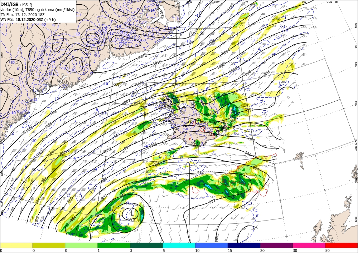Screen dimensions: 358x253
Task: Click the navy blue legend swatch
Action: [244, 245]
